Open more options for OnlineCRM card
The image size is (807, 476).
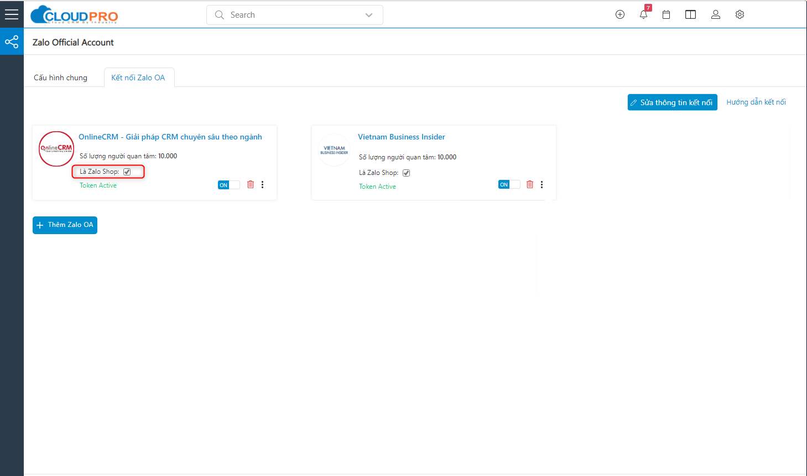(263, 184)
